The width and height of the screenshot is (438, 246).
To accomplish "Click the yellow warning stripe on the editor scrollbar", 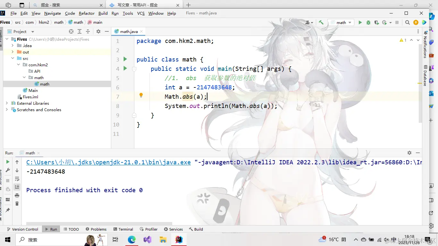I will [x=420, y=83].
